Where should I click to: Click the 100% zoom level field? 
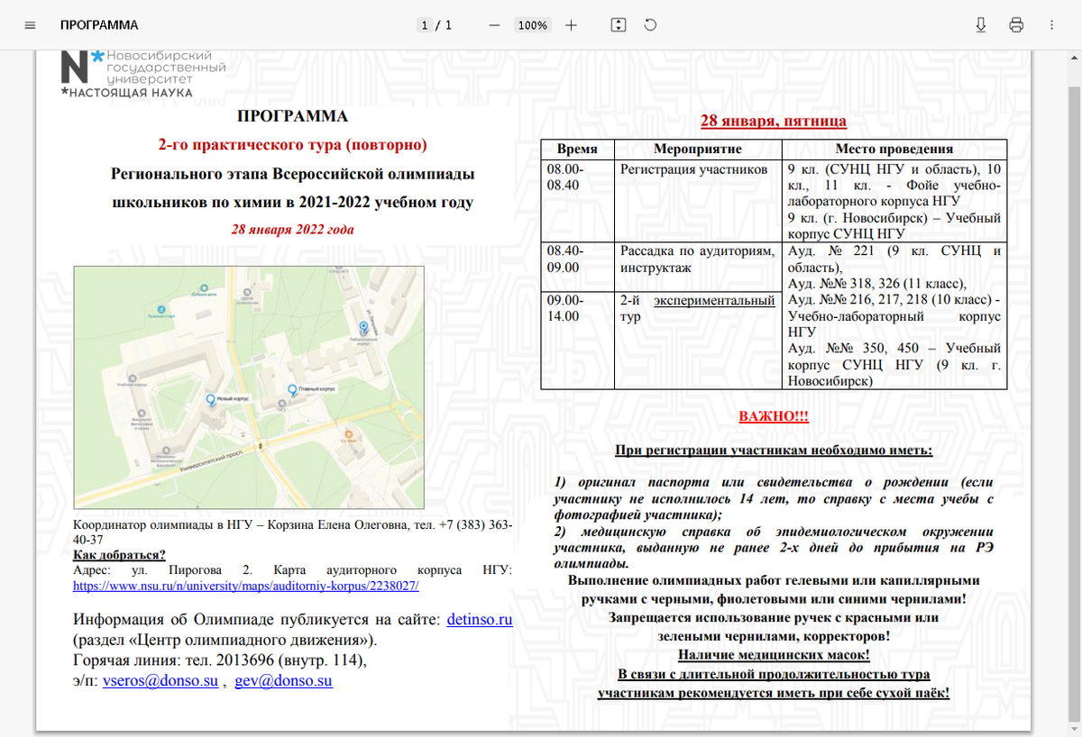coord(532,25)
